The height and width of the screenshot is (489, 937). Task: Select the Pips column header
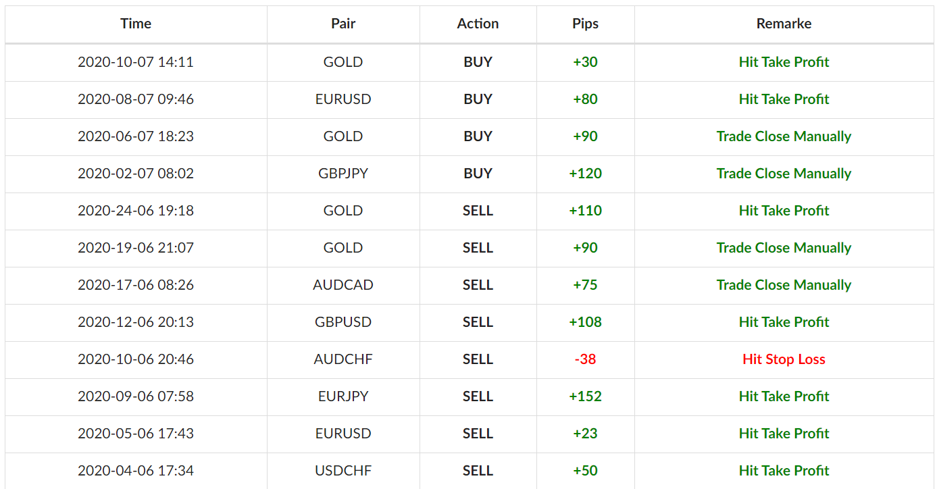pos(586,24)
